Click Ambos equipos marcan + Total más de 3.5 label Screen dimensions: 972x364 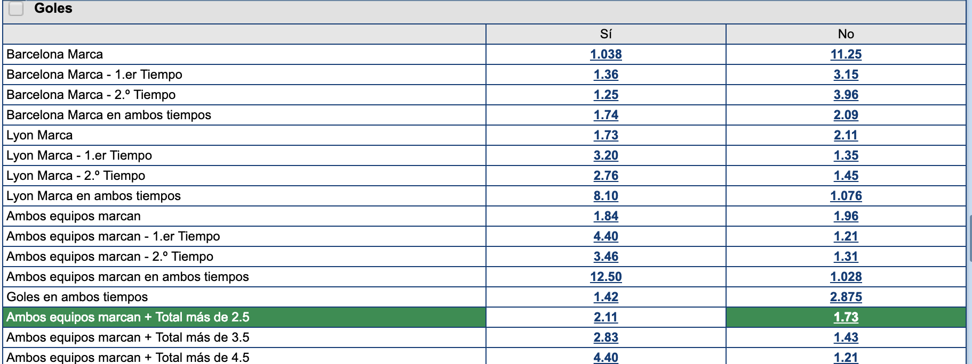(128, 337)
